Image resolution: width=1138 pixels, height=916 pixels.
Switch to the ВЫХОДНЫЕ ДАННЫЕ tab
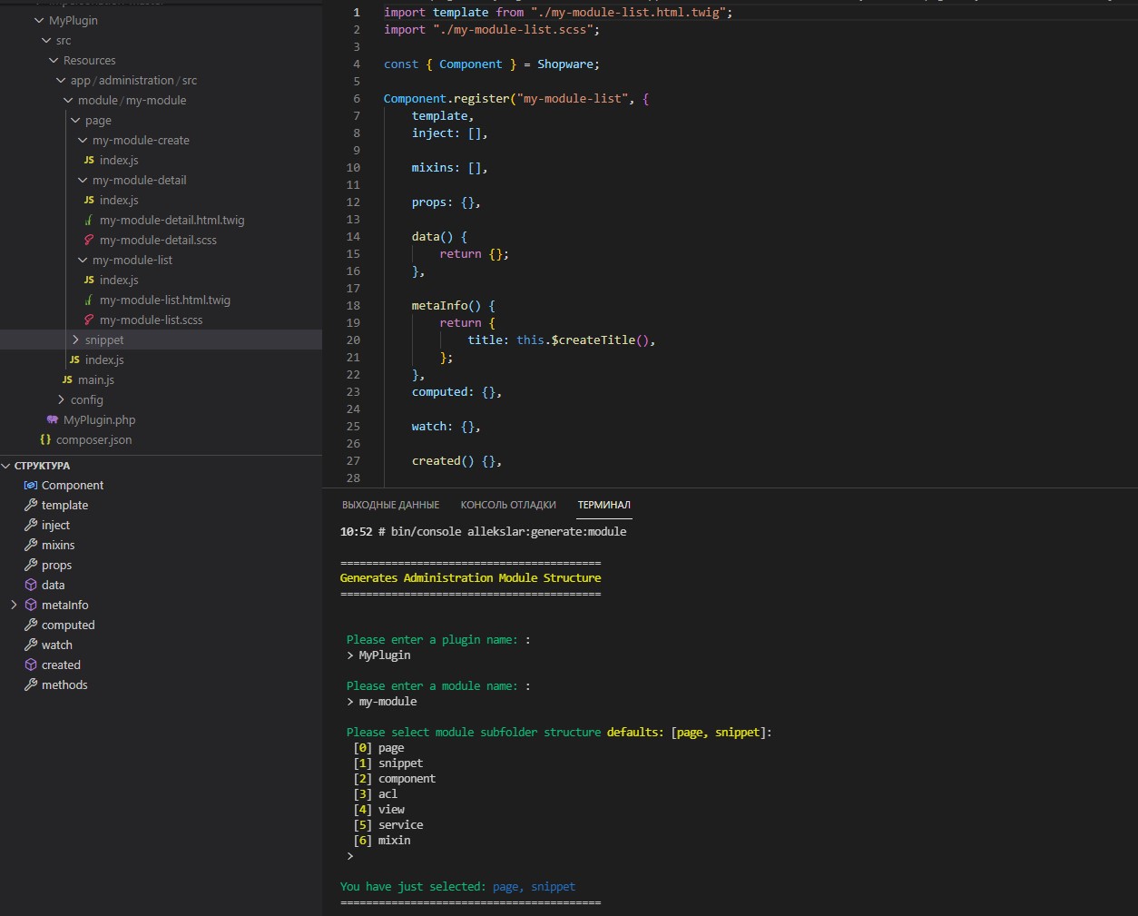click(390, 505)
